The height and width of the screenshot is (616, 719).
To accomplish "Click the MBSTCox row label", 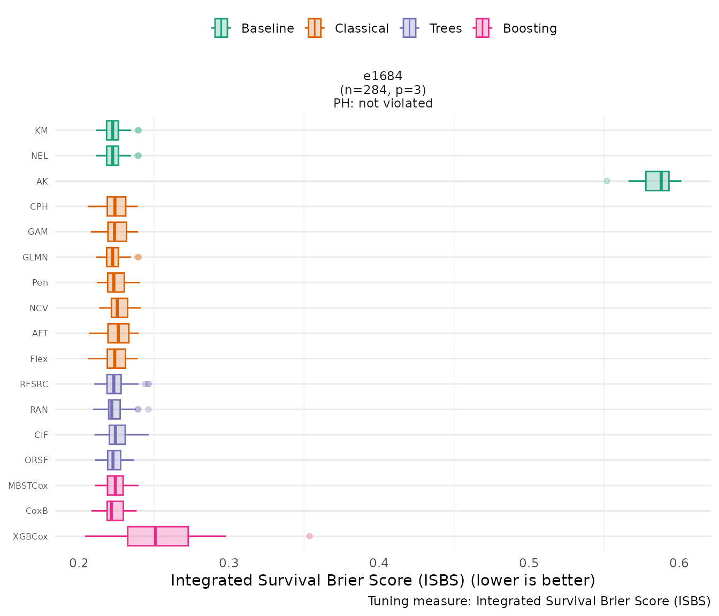I will 28,486.
